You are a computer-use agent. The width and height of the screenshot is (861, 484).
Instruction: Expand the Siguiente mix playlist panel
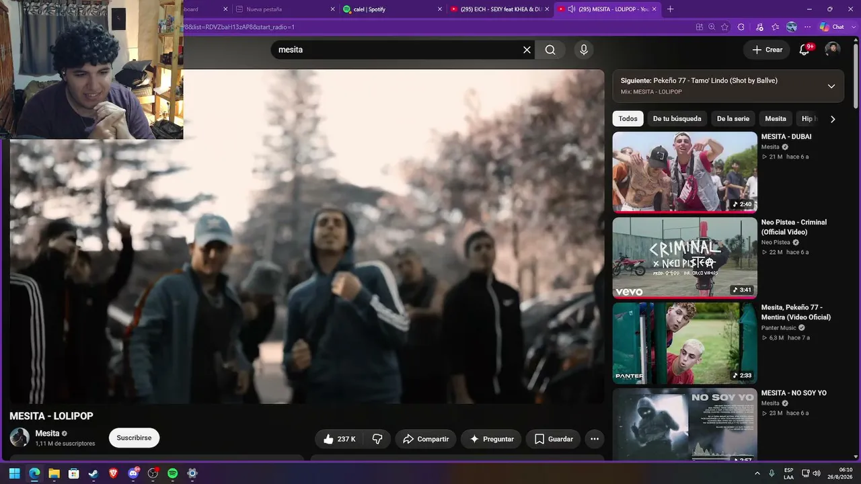(x=831, y=86)
